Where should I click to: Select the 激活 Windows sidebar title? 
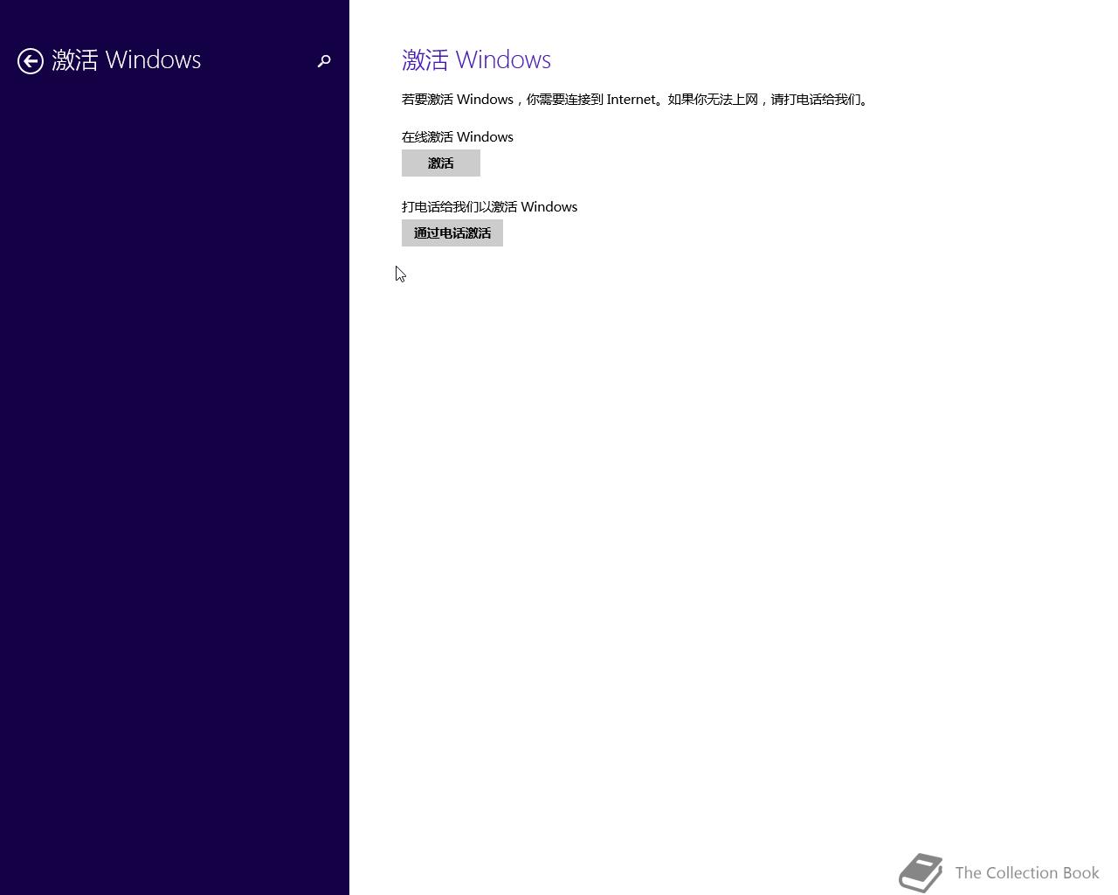tap(127, 60)
